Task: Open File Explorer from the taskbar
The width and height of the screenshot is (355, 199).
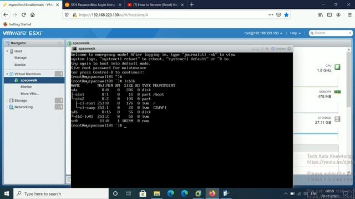Action: click(156, 193)
